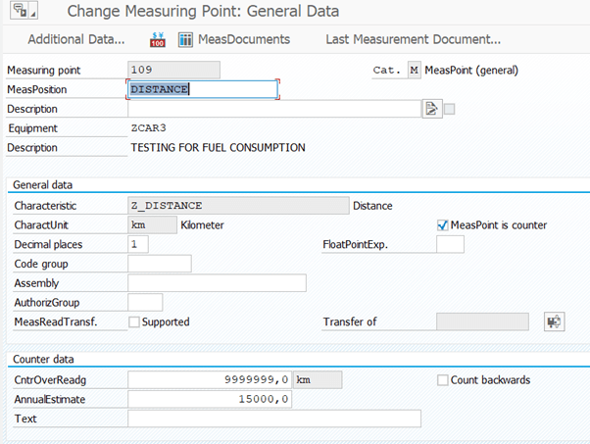Open the services for object icon
The height and width of the screenshot is (444, 590).
pos(20,10)
